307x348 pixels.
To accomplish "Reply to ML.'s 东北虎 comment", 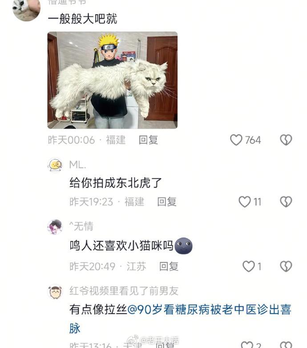I will (x=167, y=202).
